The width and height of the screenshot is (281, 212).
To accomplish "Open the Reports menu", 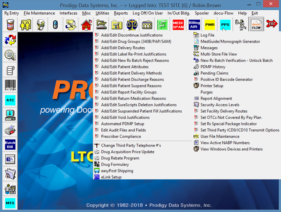I will pos(121,13).
